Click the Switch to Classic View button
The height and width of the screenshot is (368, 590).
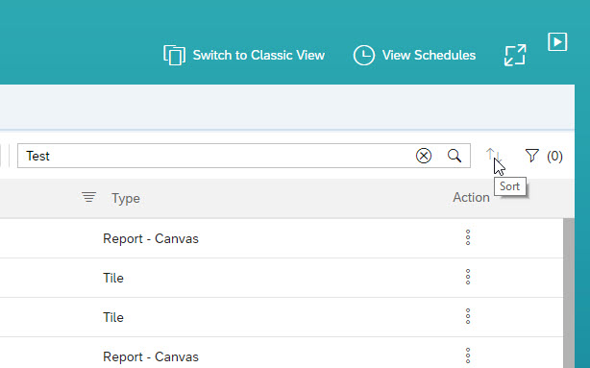244,56
